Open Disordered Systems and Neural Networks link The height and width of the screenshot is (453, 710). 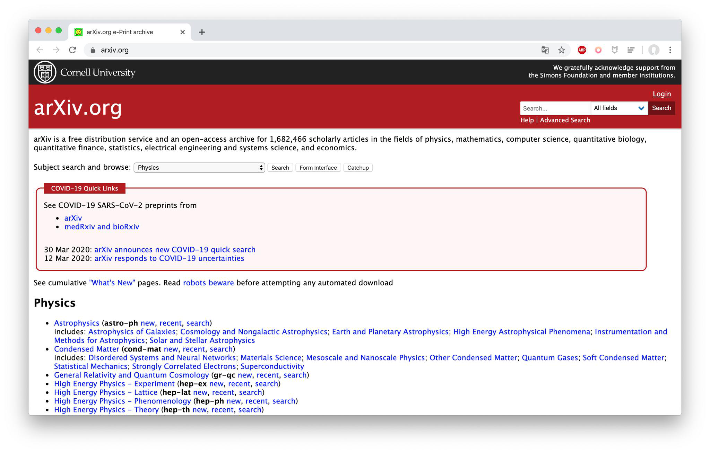pyautogui.click(x=162, y=358)
